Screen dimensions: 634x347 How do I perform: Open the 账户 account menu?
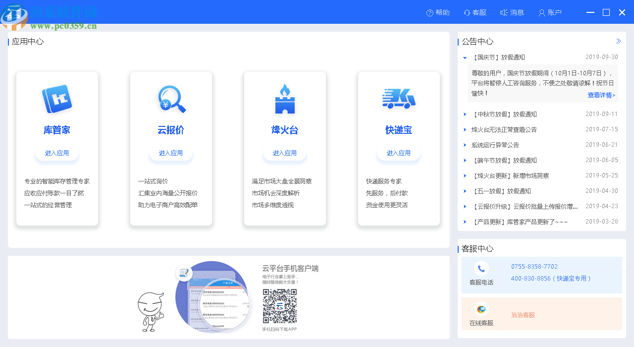pyautogui.click(x=550, y=12)
